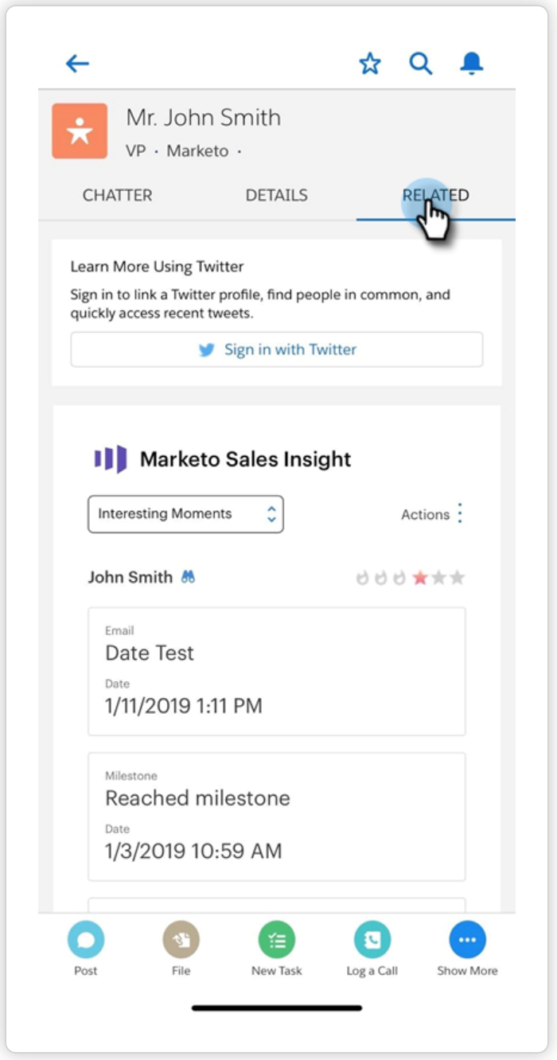The width and height of the screenshot is (557, 1060).
Task: Tap the Log a Call icon
Action: tap(372, 941)
